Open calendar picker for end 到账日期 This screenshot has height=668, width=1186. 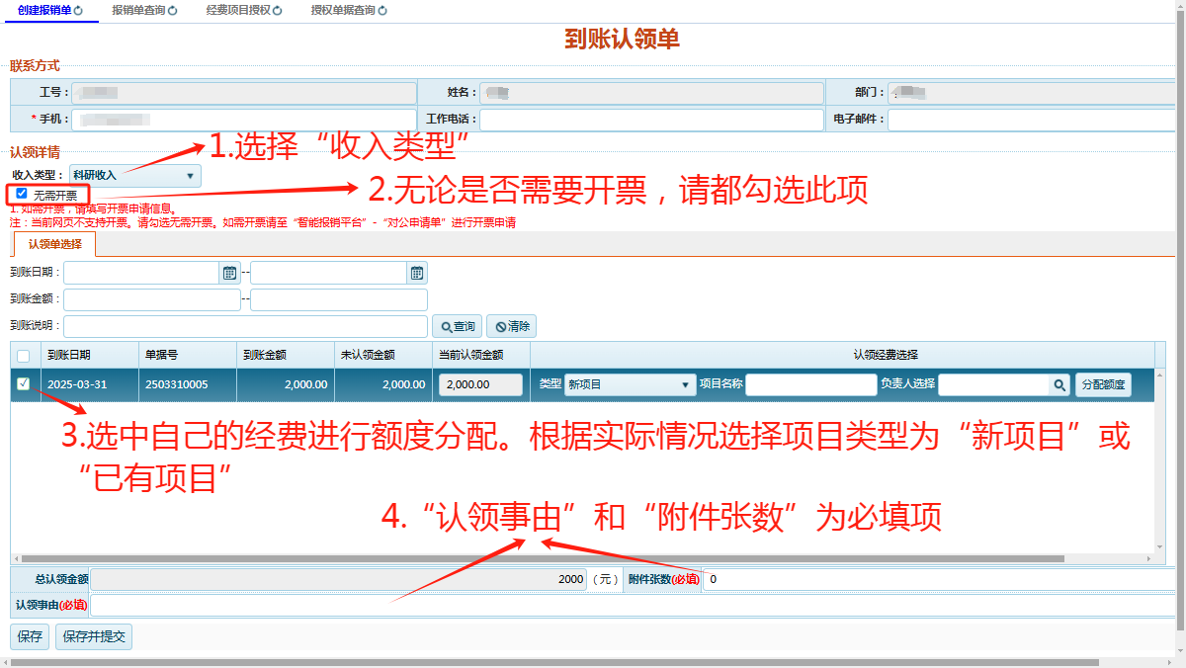417,273
